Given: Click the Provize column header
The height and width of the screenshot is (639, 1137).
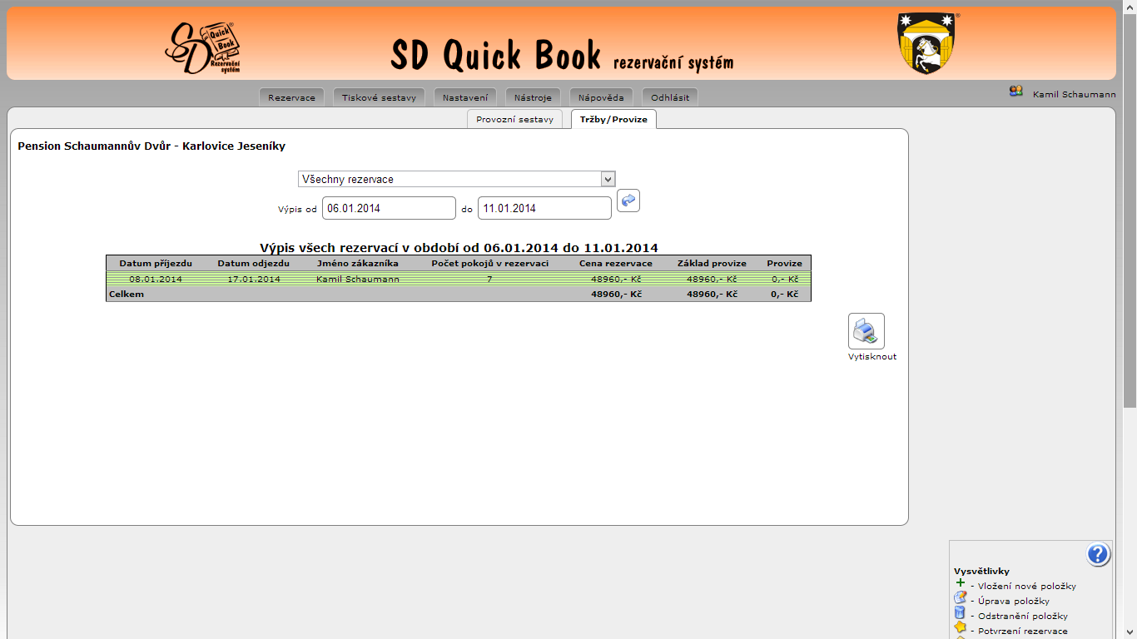Looking at the screenshot, I should point(784,263).
